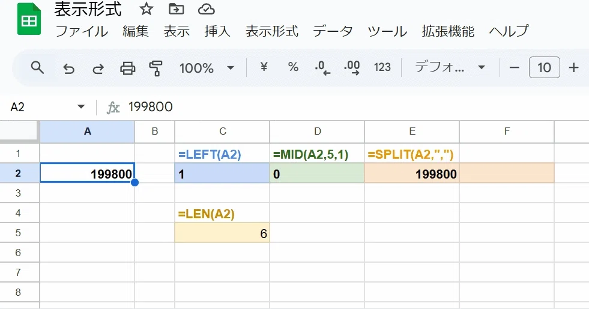Click the search menus magnifier icon
This screenshot has height=309, width=589.
click(37, 68)
